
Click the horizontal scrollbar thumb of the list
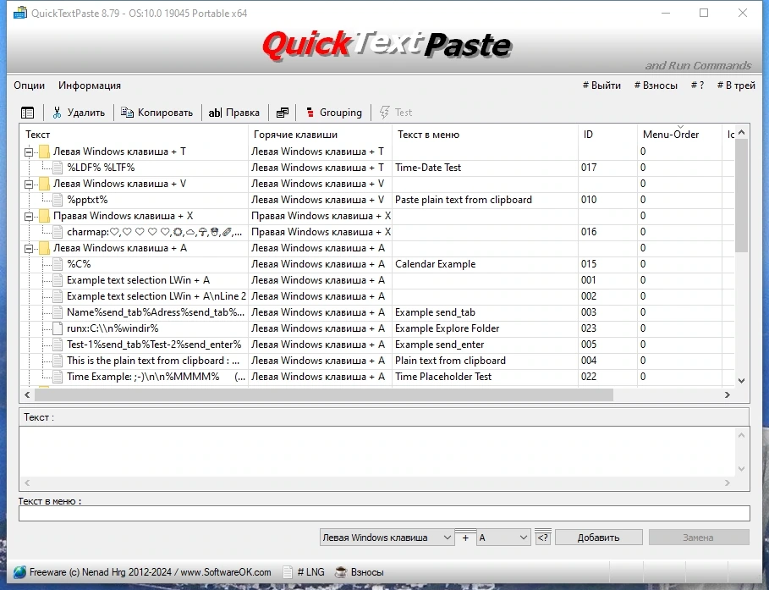[324, 394]
